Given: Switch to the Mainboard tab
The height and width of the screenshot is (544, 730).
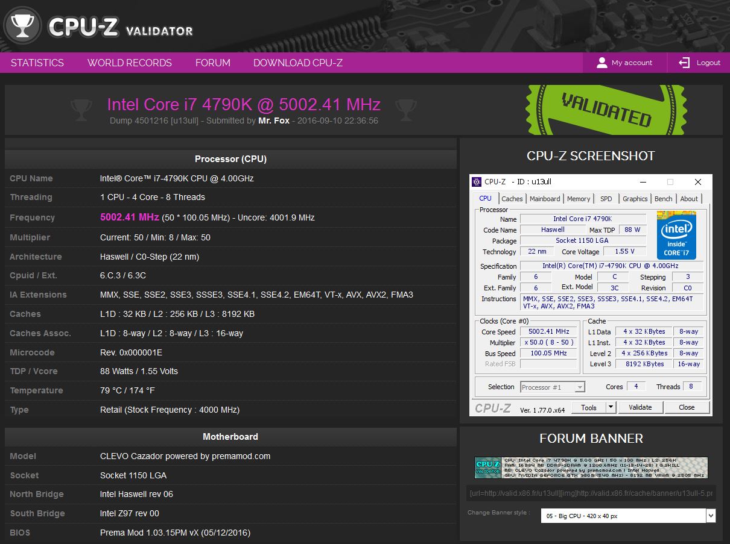Looking at the screenshot, I should pyautogui.click(x=545, y=199).
